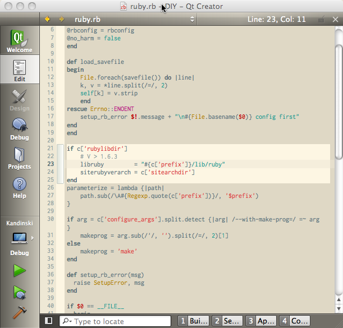Switch to Edit mode
This screenshot has width=343, height=328.
click(x=20, y=70)
